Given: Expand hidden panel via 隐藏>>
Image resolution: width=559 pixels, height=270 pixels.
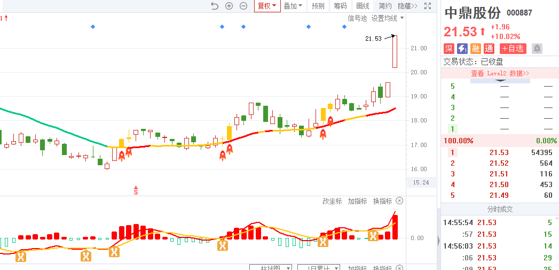Looking at the screenshot, I should [x=407, y=6].
